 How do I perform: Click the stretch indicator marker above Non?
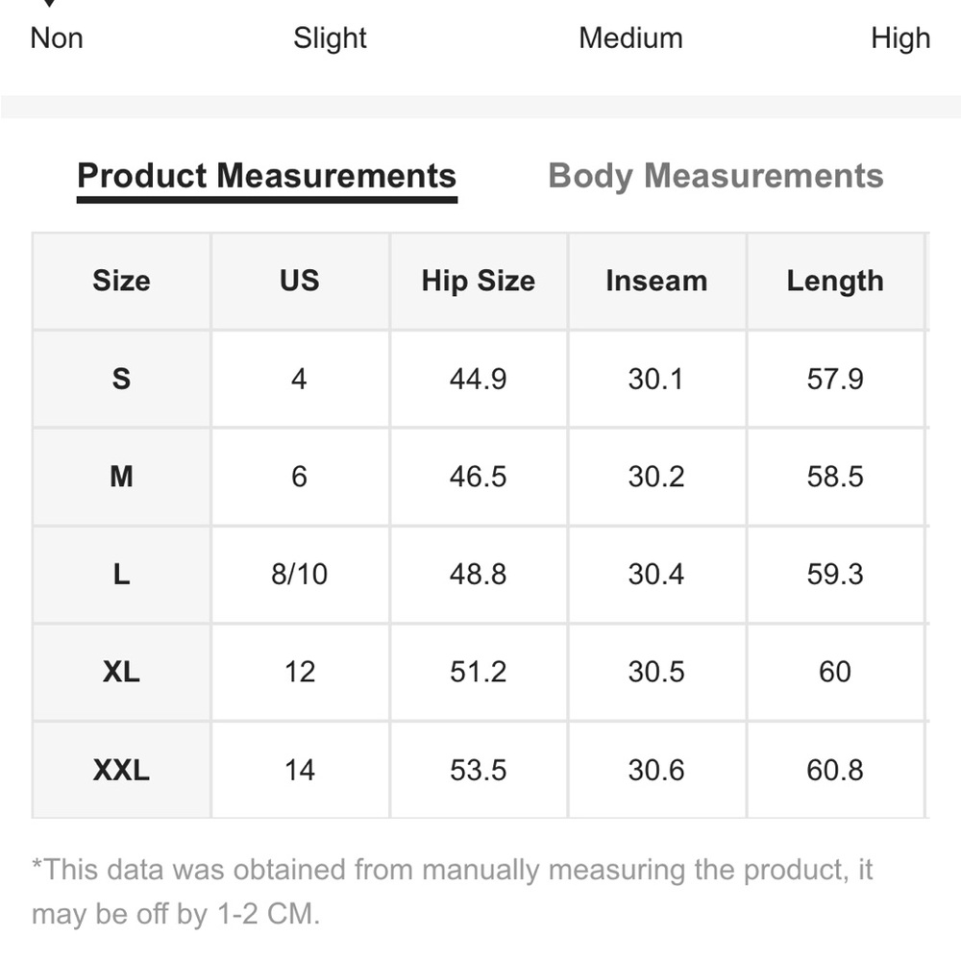click(50, 3)
